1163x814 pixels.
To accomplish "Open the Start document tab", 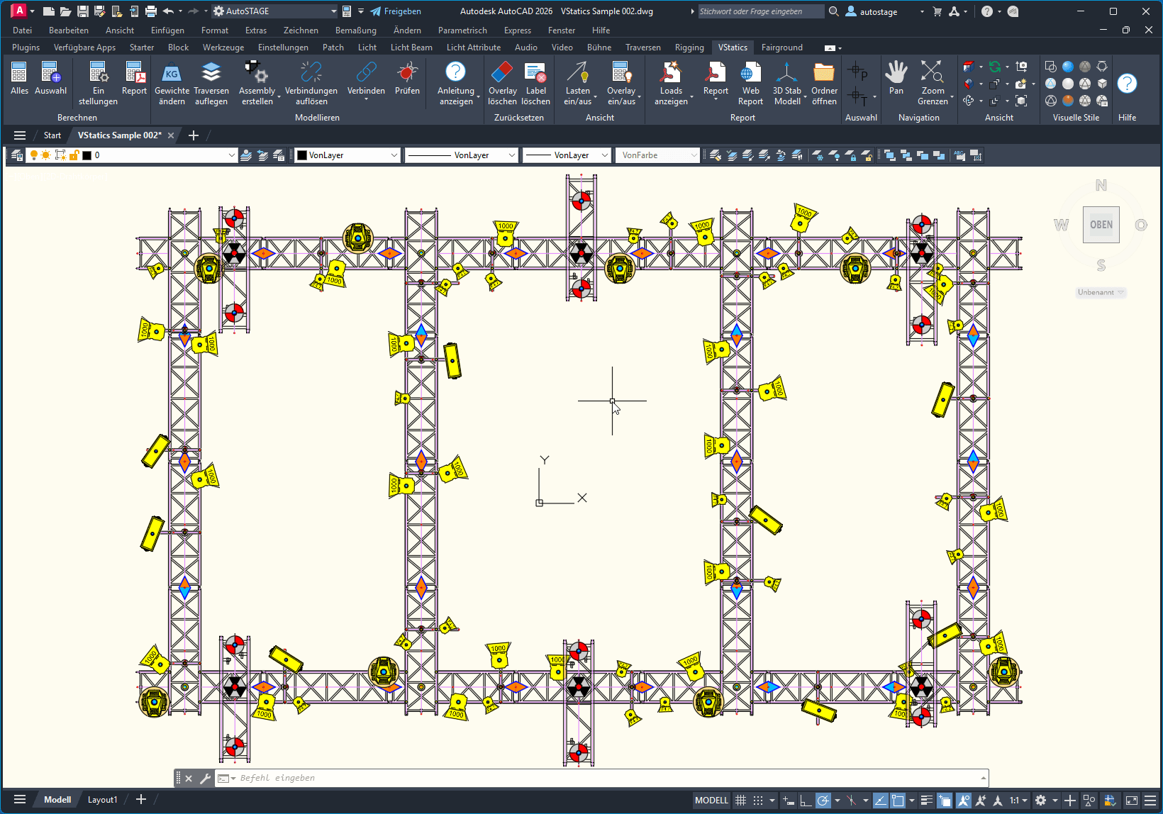I will point(52,135).
